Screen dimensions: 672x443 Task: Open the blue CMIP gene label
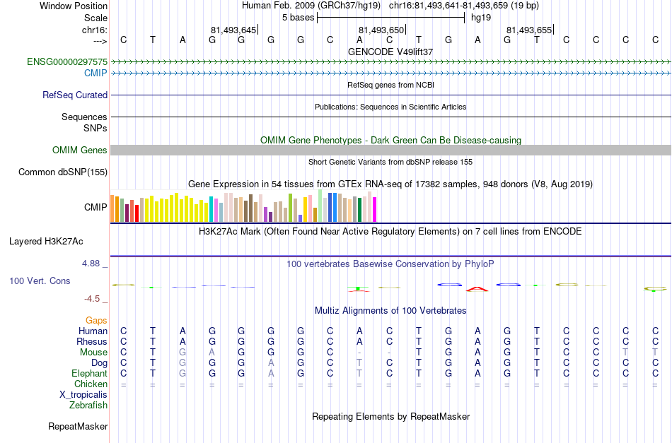(95, 73)
